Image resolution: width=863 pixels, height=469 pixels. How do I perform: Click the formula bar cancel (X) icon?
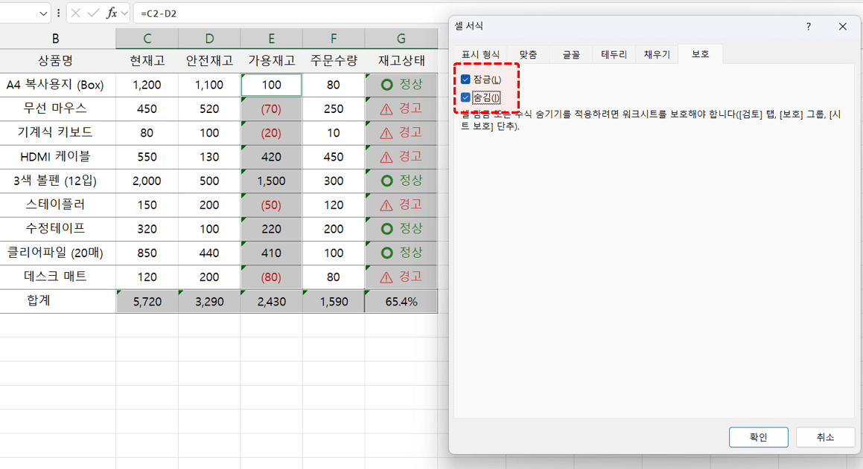75,13
